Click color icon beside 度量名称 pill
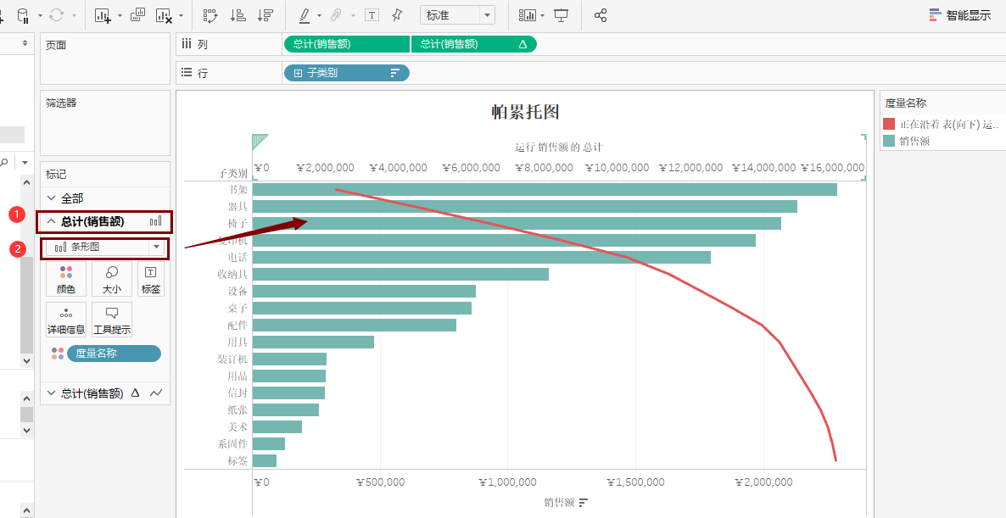The width and height of the screenshot is (1006, 518). [58, 354]
